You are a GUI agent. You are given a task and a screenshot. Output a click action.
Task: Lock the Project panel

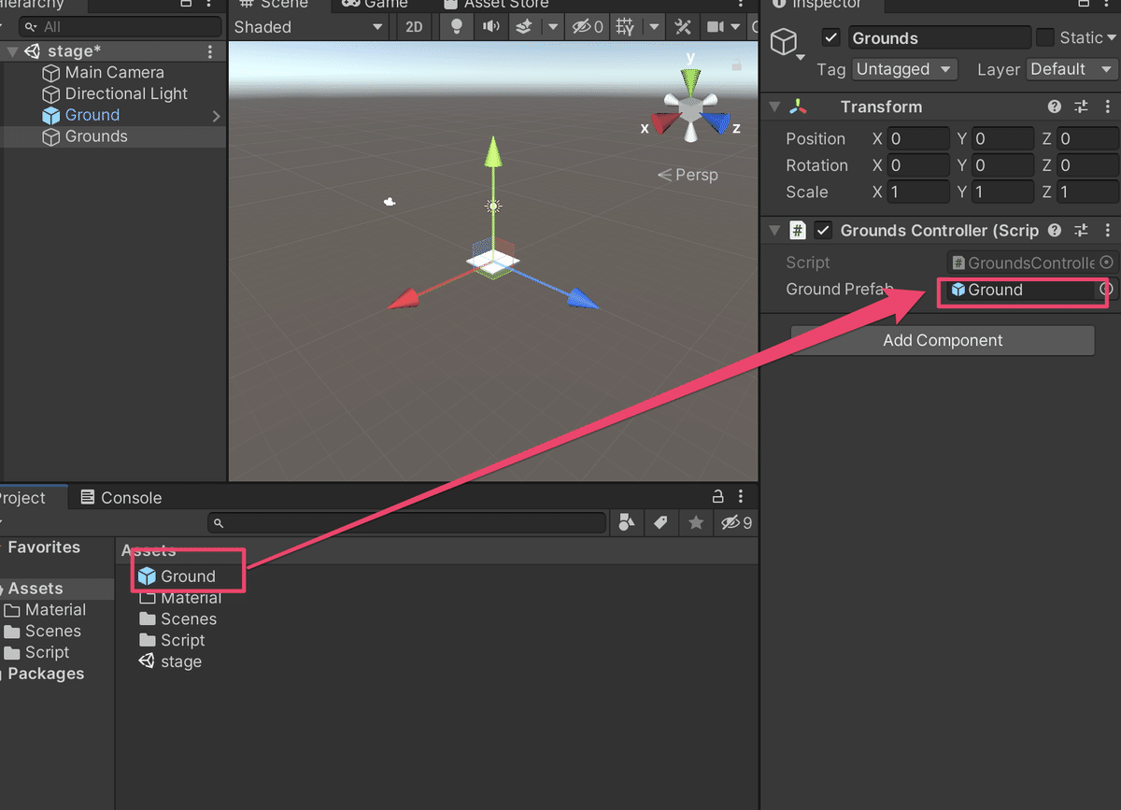tap(718, 497)
